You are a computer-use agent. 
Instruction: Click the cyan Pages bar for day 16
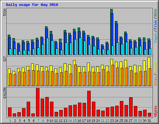click(x=80, y=46)
